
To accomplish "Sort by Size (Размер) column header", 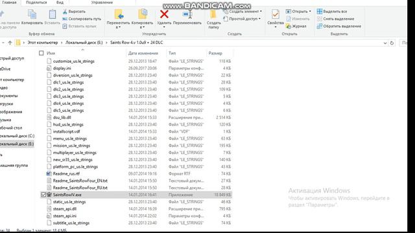I will (x=215, y=53).
